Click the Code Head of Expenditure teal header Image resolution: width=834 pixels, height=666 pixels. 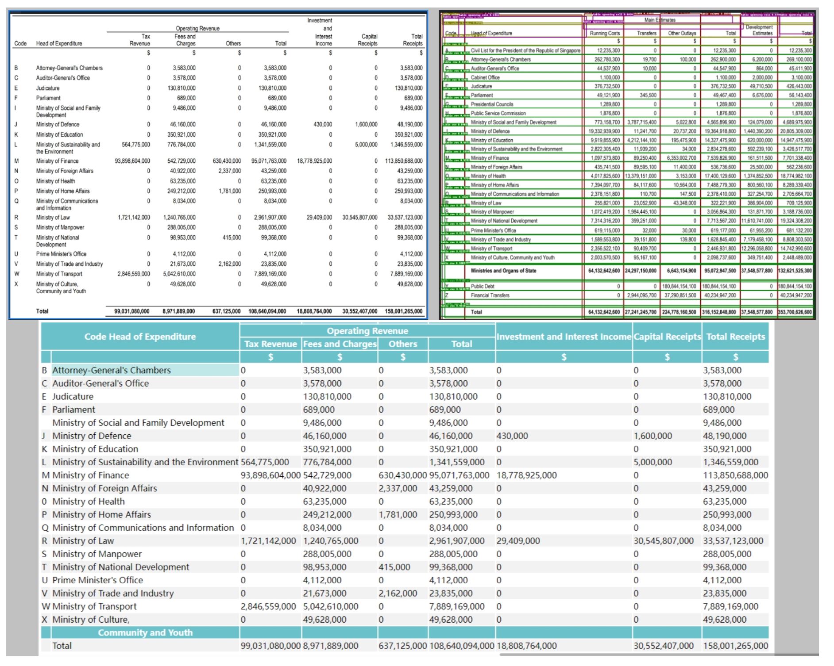point(140,337)
